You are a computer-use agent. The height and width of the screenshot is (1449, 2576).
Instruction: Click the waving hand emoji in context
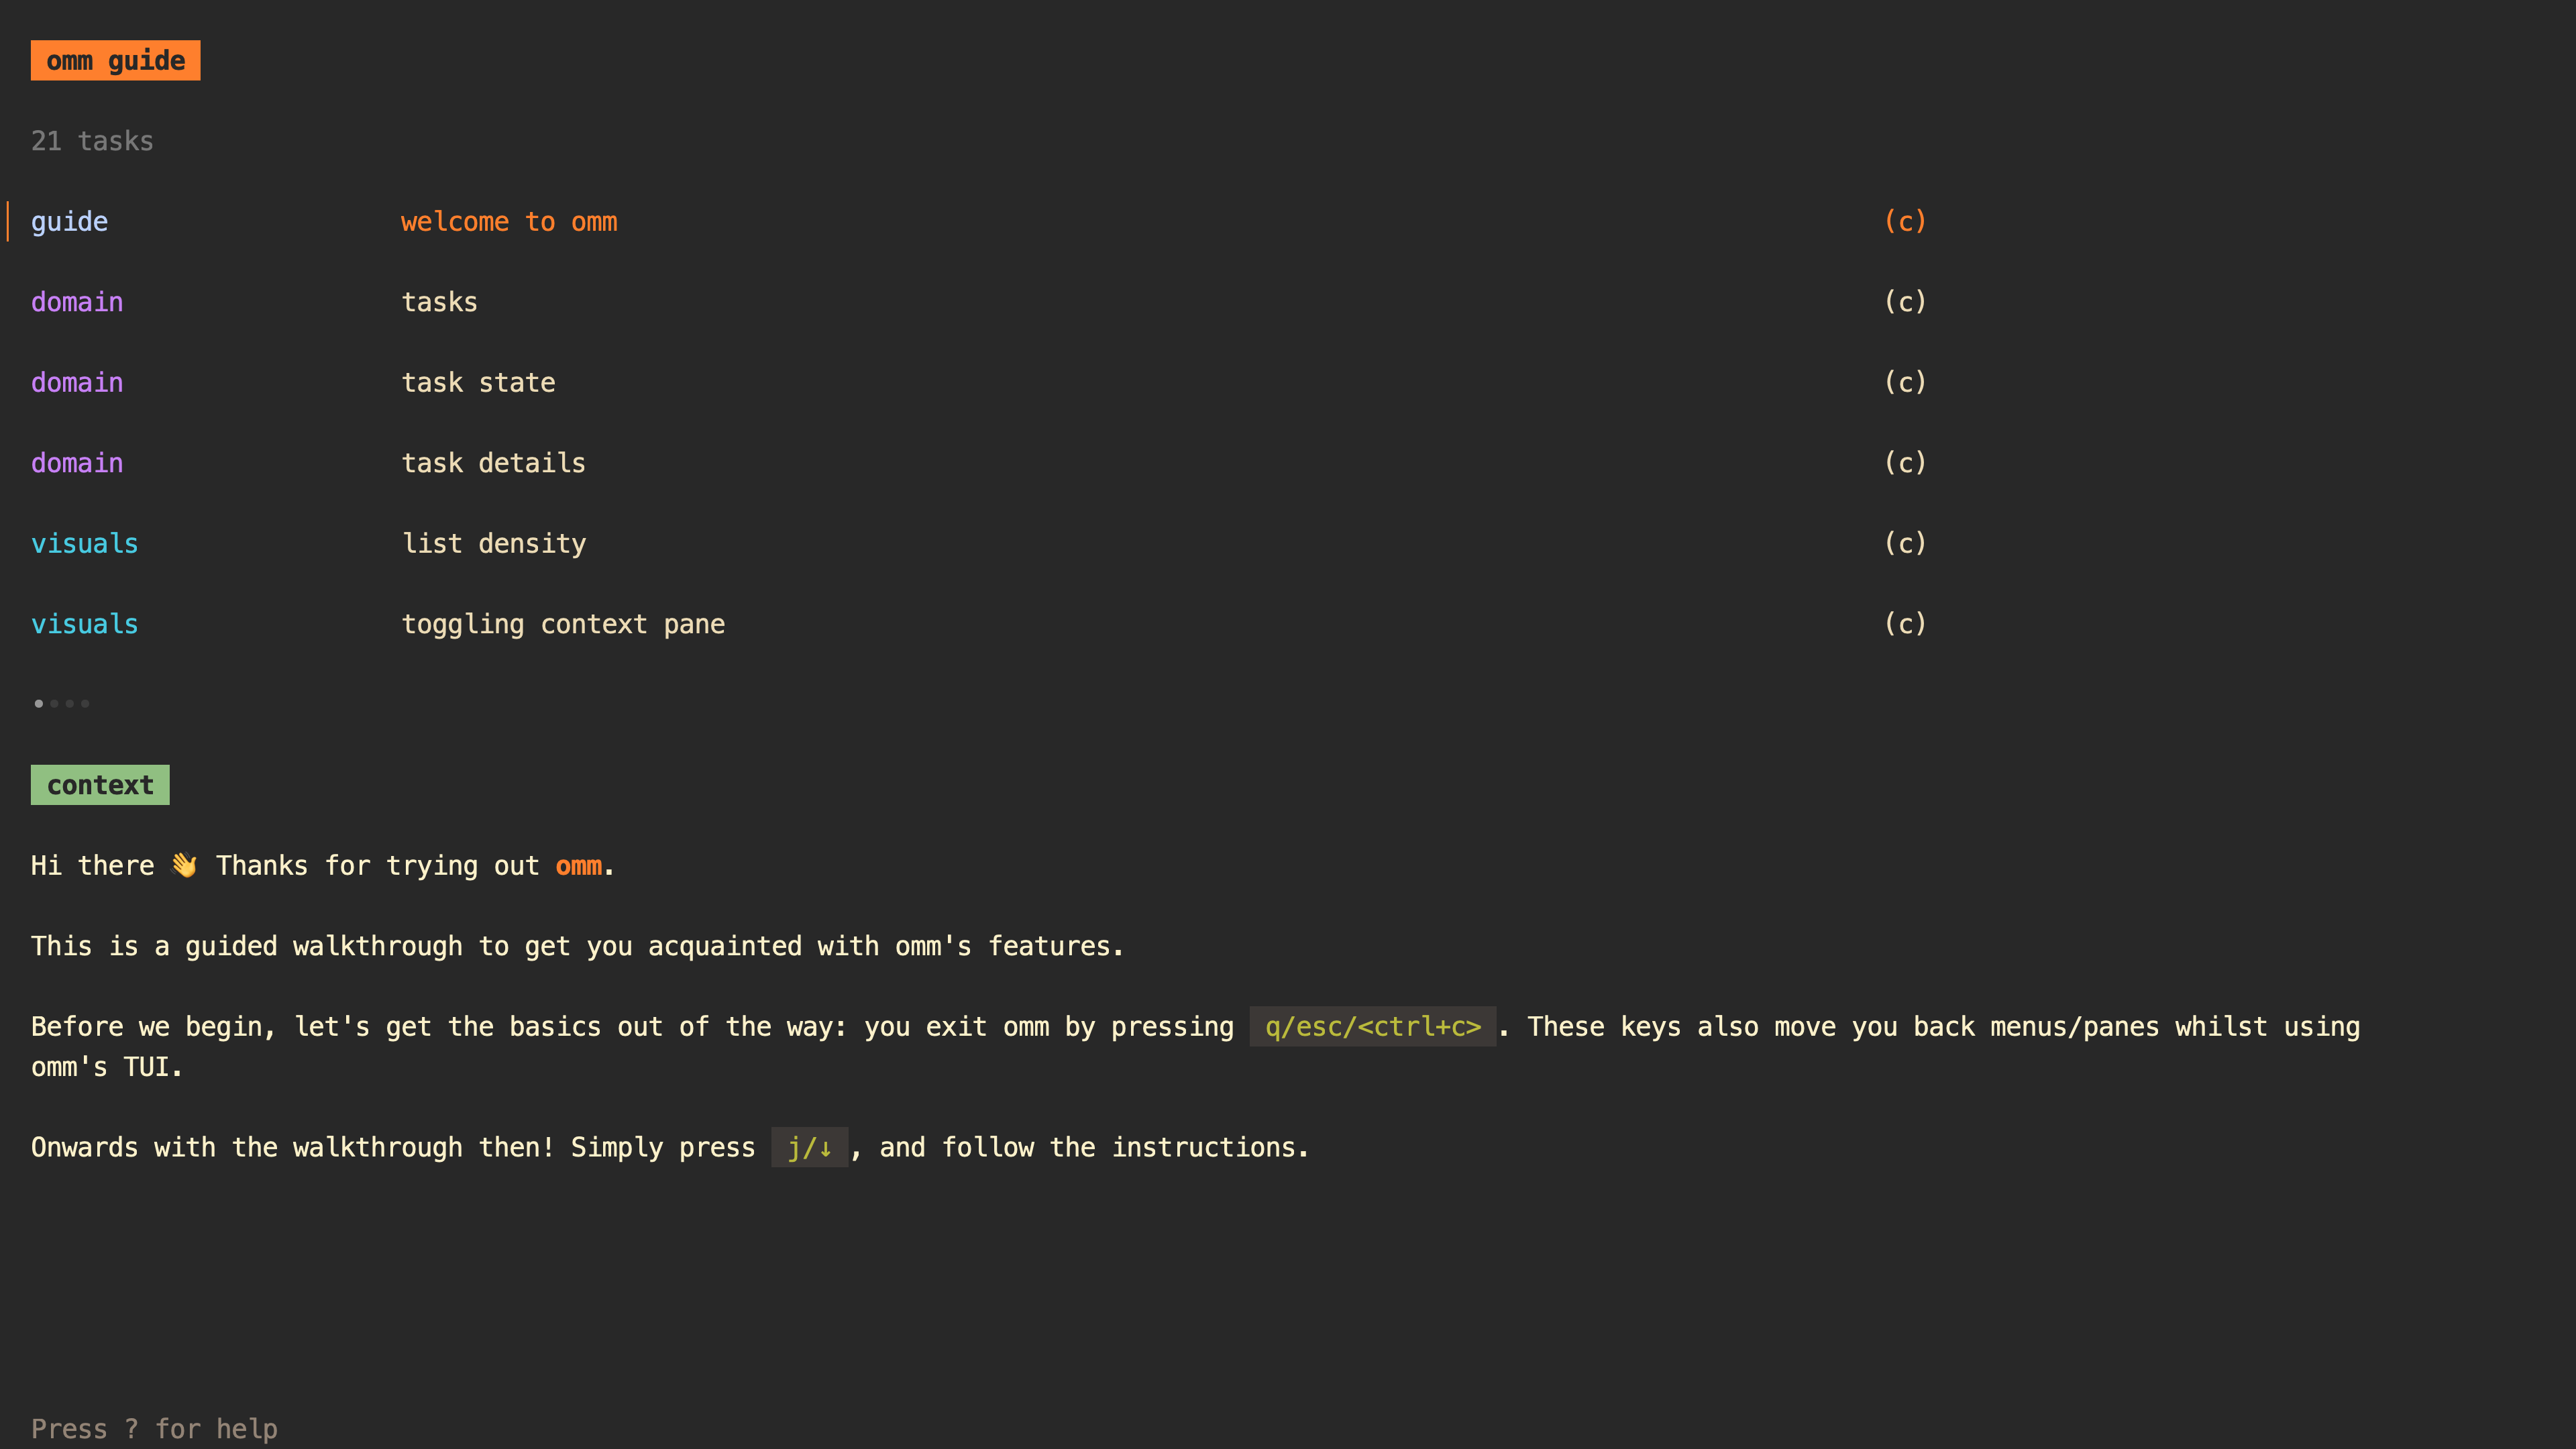click(185, 865)
